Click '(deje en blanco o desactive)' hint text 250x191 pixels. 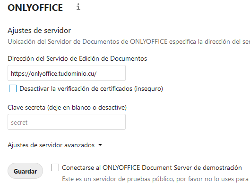tap(87, 107)
